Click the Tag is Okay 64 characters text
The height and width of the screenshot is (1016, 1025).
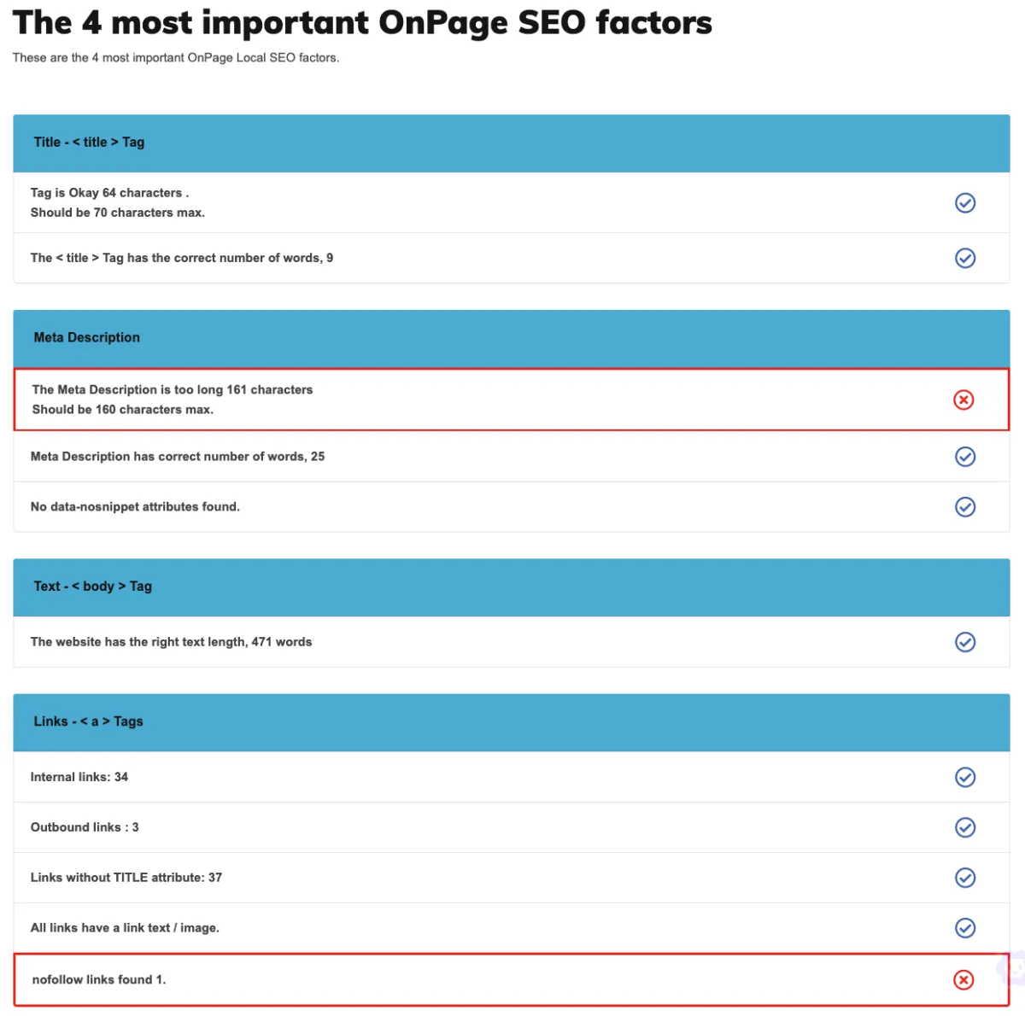point(109,193)
